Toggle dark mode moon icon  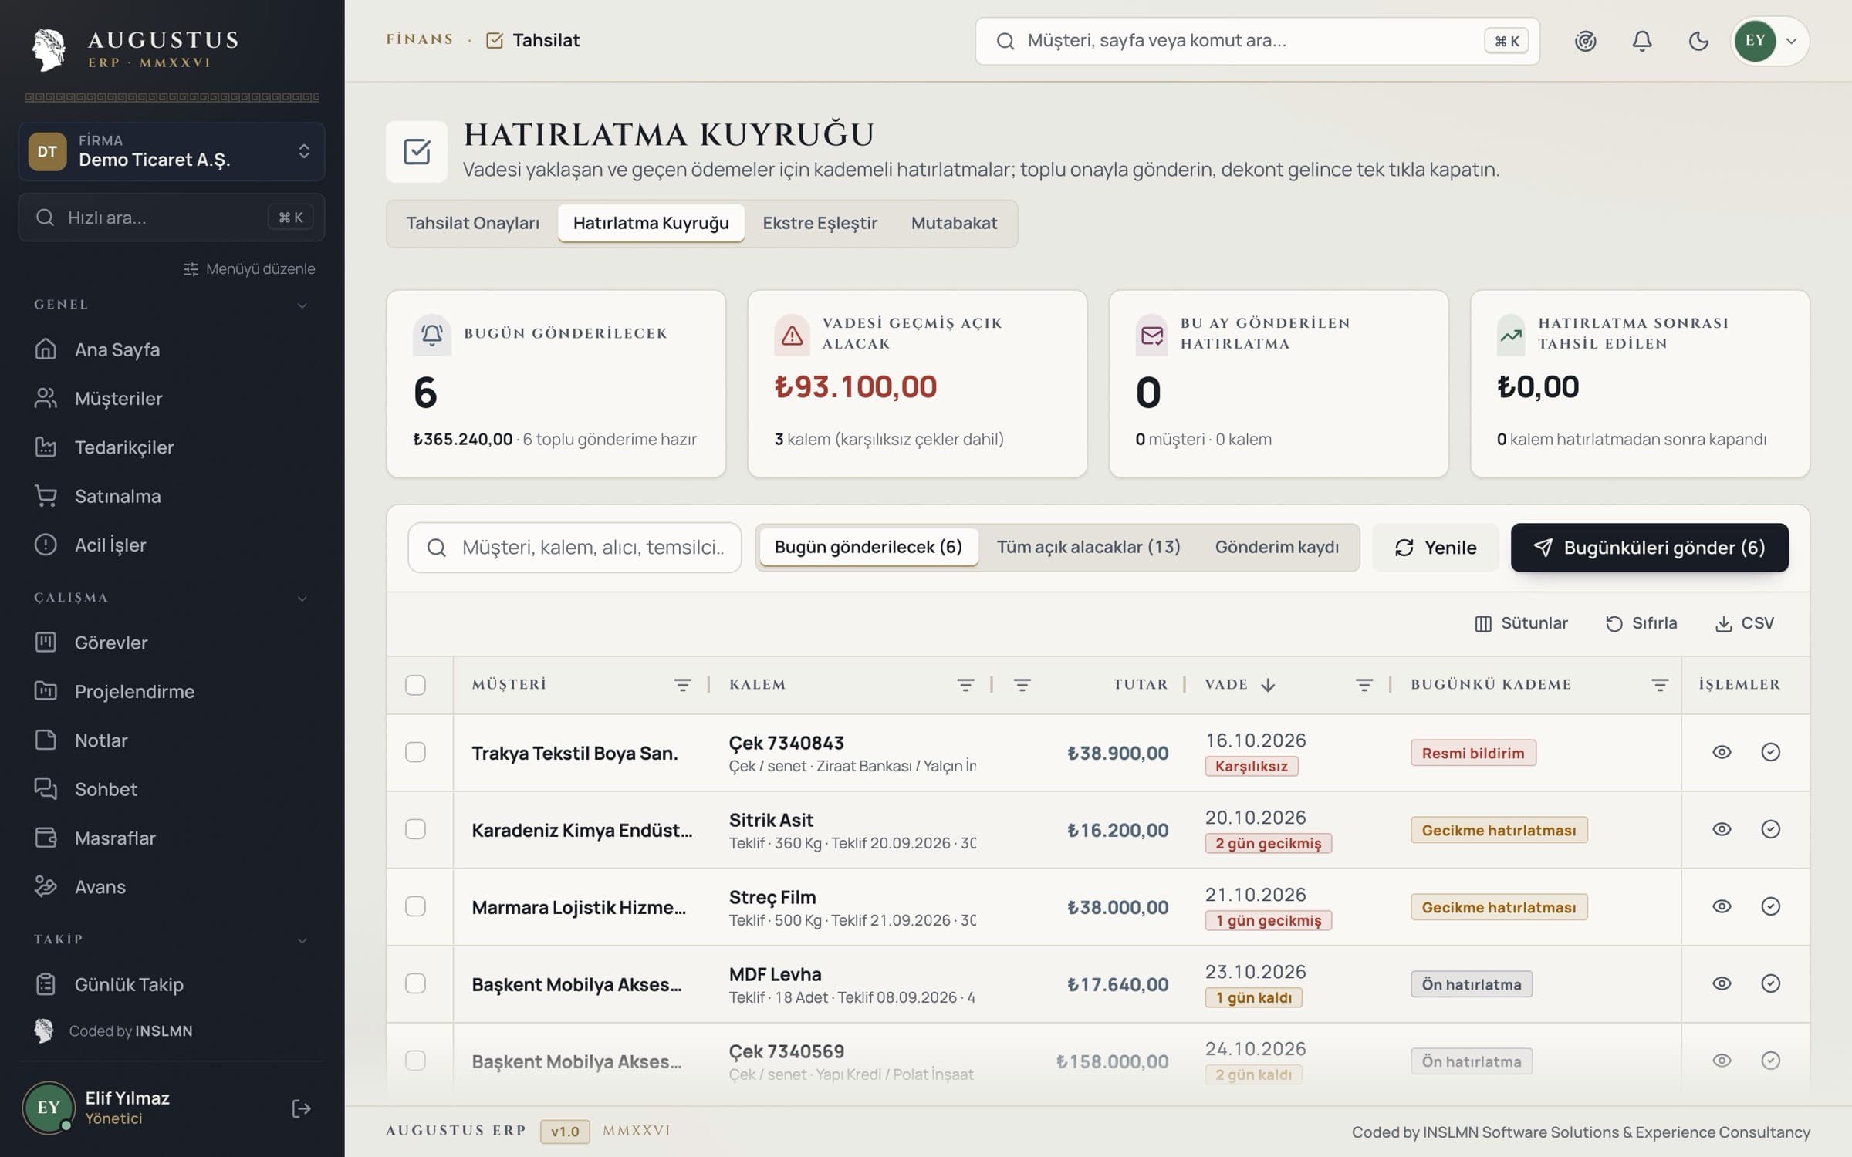[1698, 41]
